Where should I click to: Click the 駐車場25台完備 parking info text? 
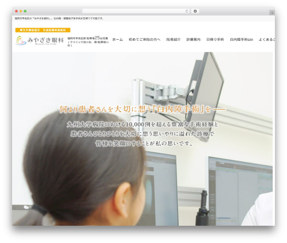[88, 42]
